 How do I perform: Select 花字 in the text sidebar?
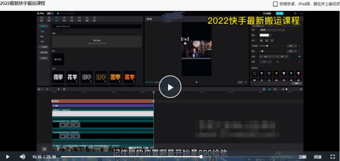point(42,41)
